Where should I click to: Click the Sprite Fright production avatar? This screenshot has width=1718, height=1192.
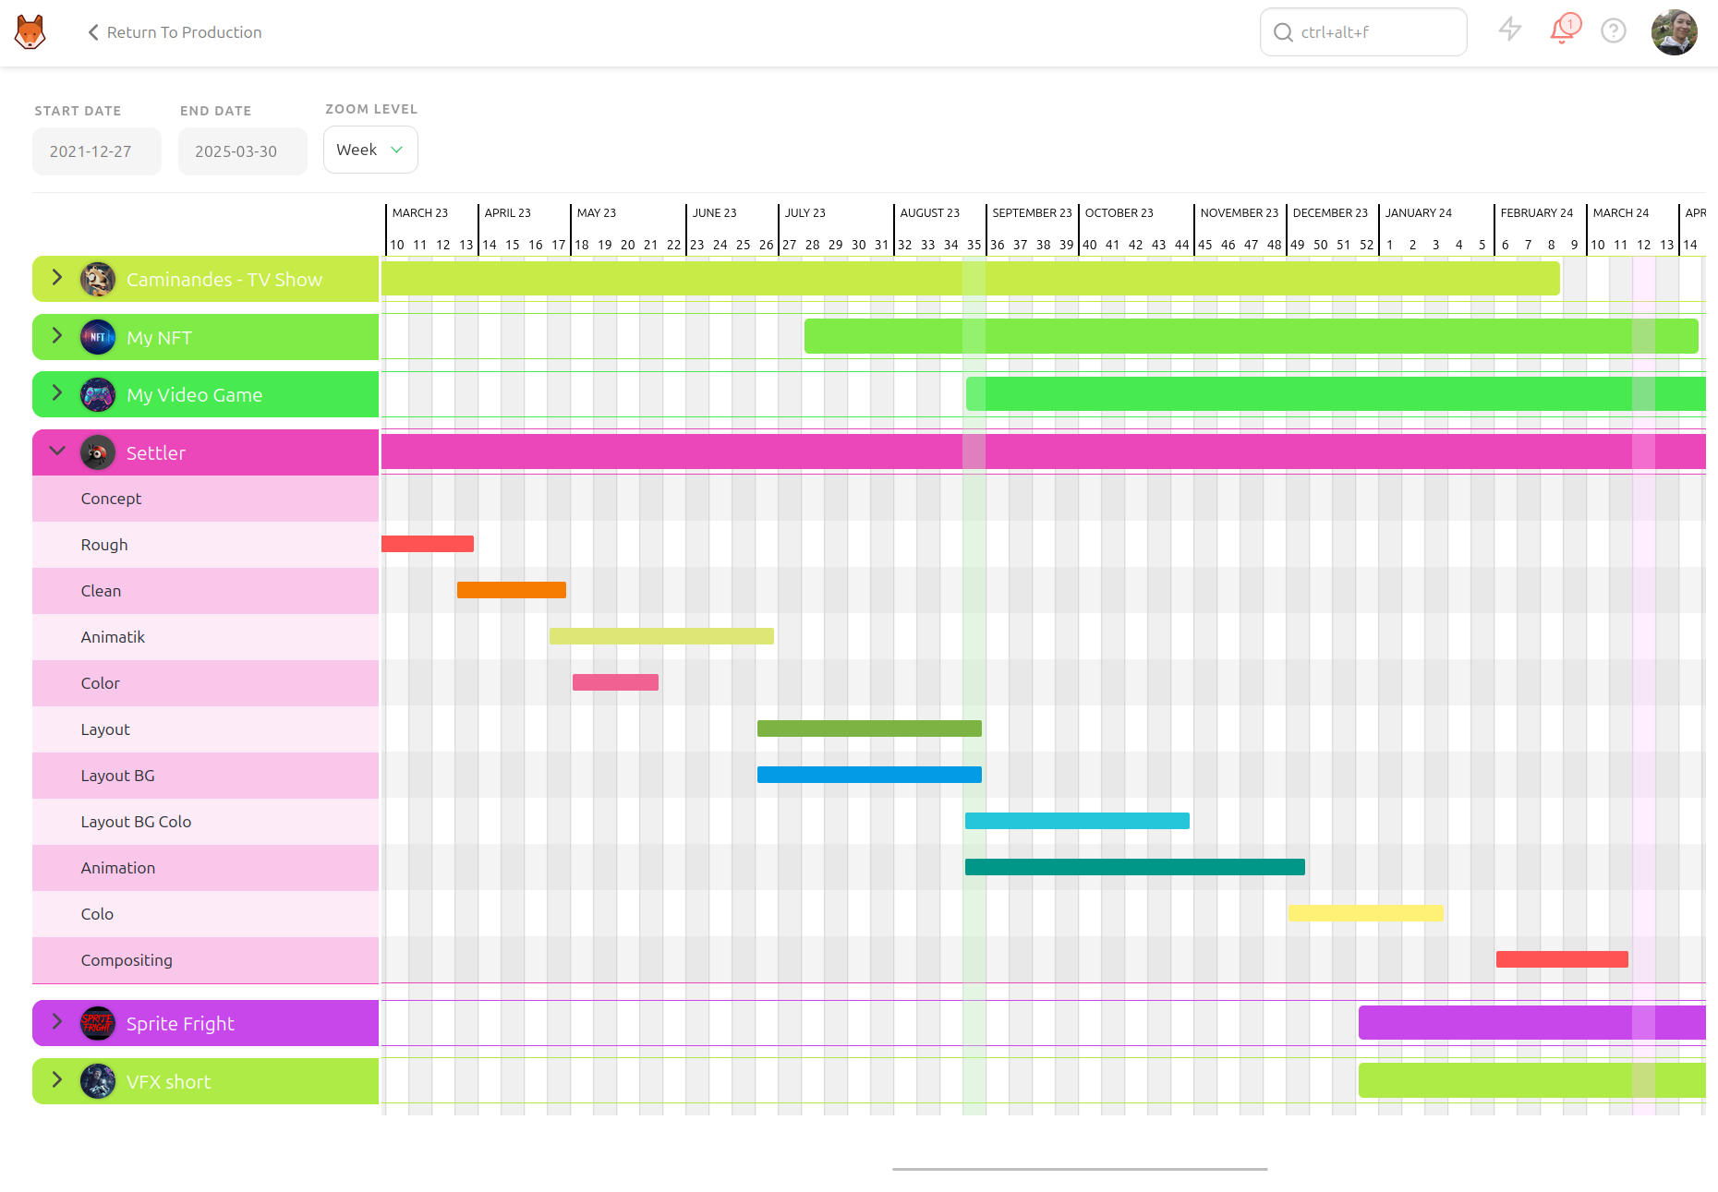(98, 1023)
